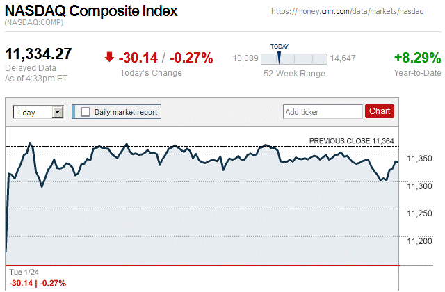
Task: Click the red down arrow icon
Action: pos(109,57)
